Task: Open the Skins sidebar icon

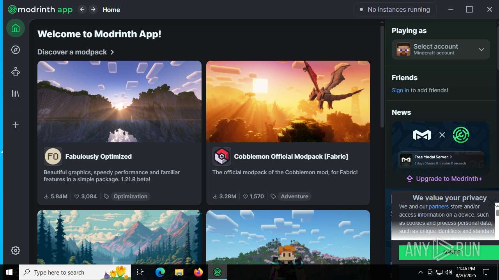Action: [x=16, y=72]
